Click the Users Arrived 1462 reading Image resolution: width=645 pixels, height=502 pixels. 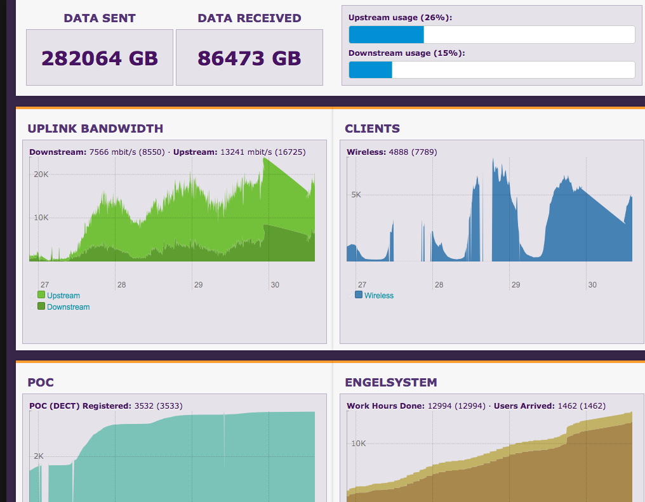coord(550,406)
